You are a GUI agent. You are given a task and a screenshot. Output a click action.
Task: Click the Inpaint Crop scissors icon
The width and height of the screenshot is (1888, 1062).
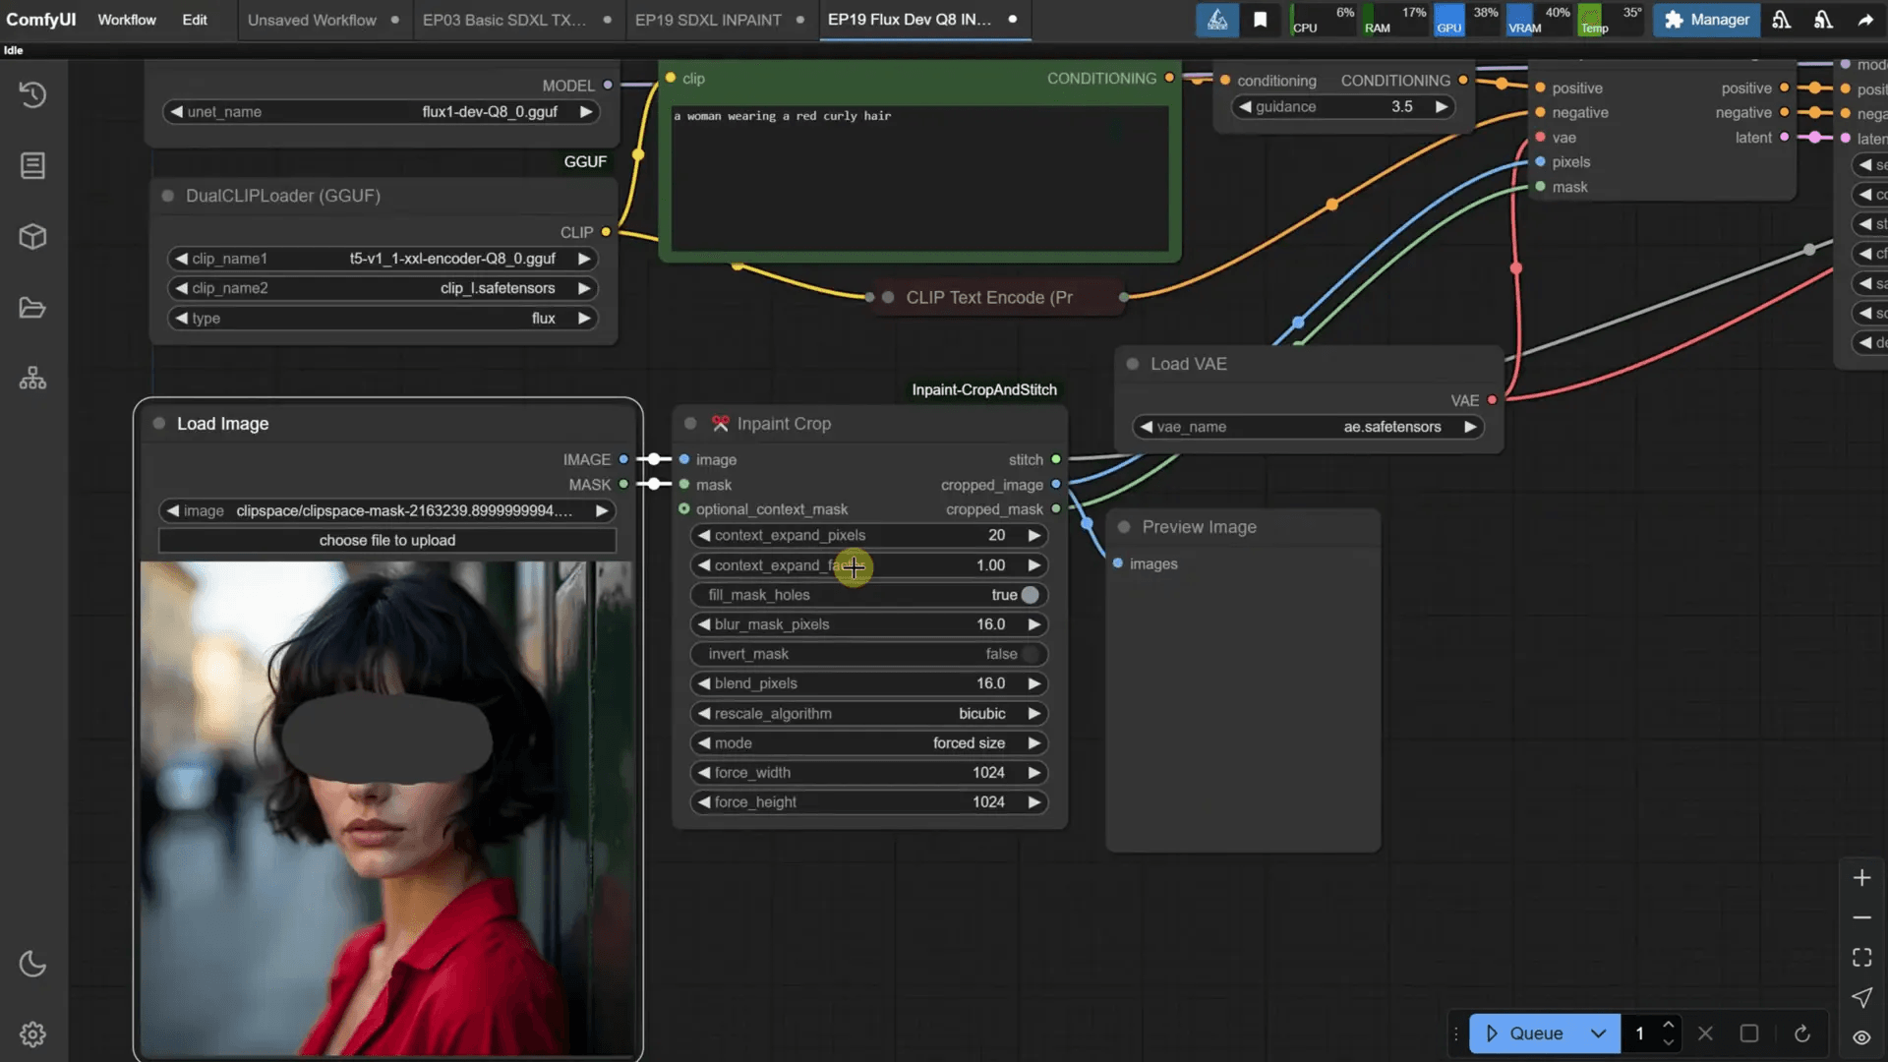coord(721,424)
